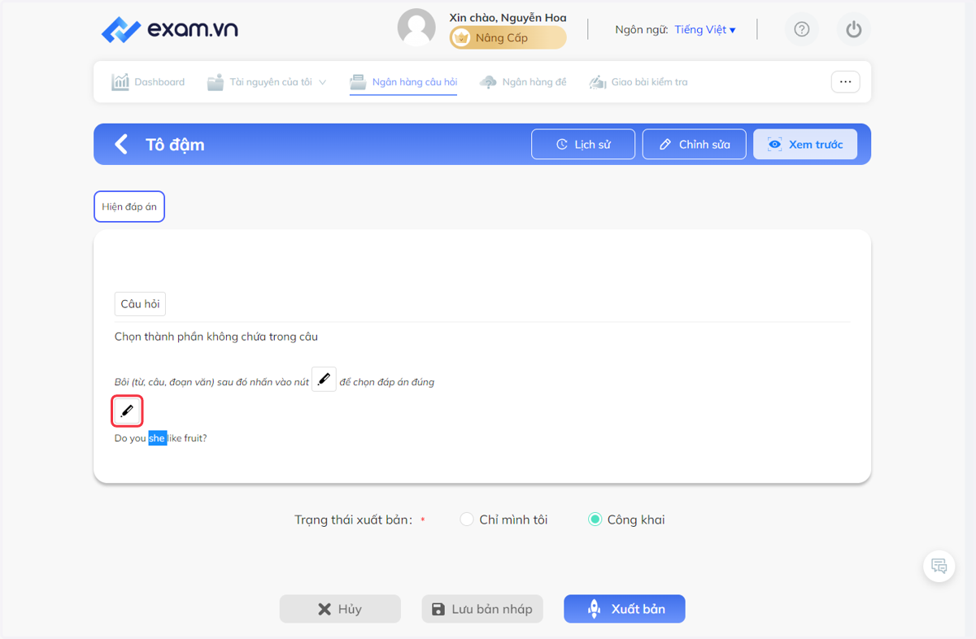976x639 pixels.
Task: Click the Giao bài kiểm tra icon
Action: (598, 82)
